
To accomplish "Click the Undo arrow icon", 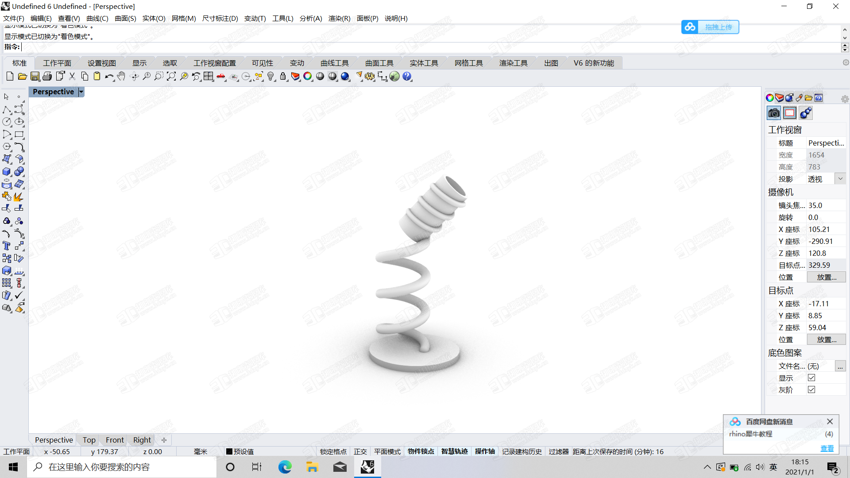I will coord(108,77).
